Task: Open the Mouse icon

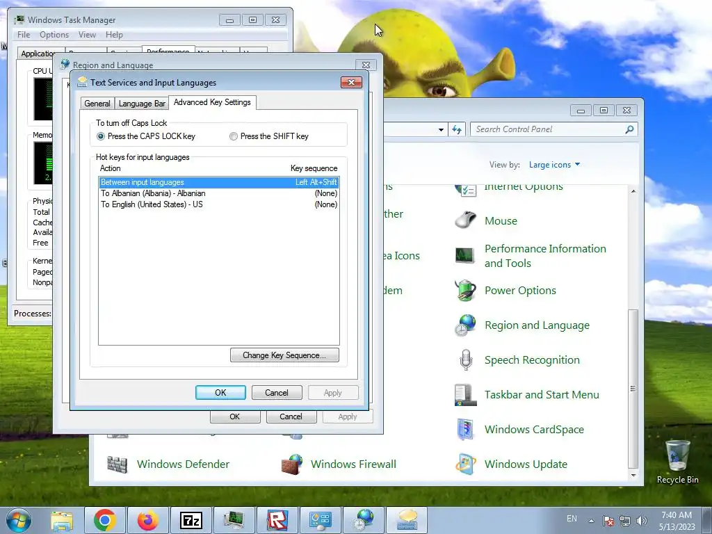Action: (x=465, y=220)
